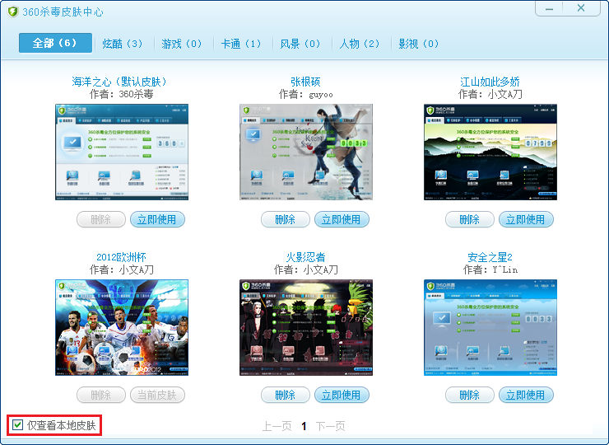
Task: Open the 游戏 (0) category tab
Action: pyautogui.click(x=182, y=44)
